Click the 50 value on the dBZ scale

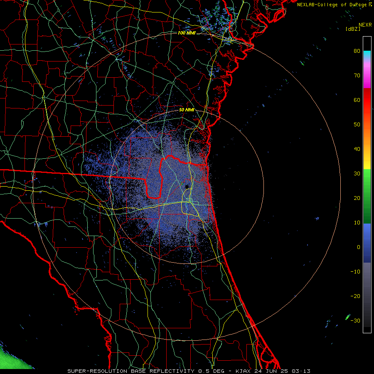coord(357,125)
